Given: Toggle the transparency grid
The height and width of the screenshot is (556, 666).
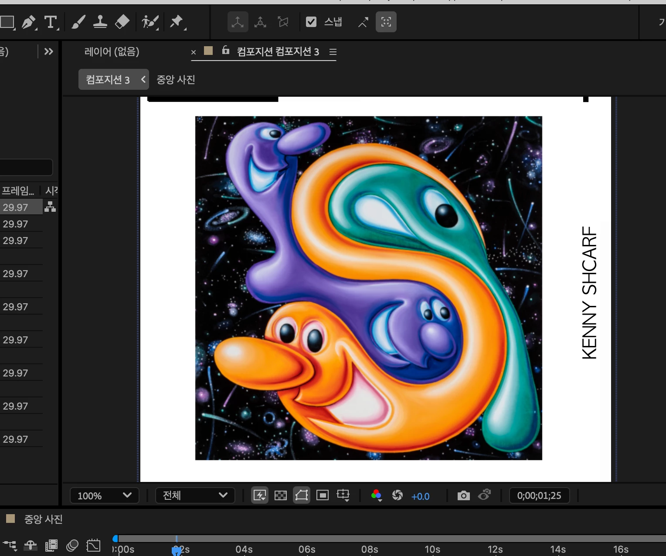Looking at the screenshot, I should (x=281, y=495).
